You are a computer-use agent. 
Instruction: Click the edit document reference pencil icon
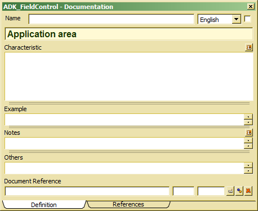[230, 191]
